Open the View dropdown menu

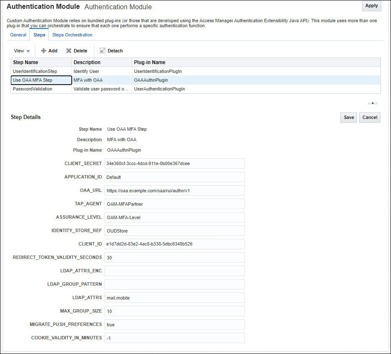pyautogui.click(x=22, y=51)
